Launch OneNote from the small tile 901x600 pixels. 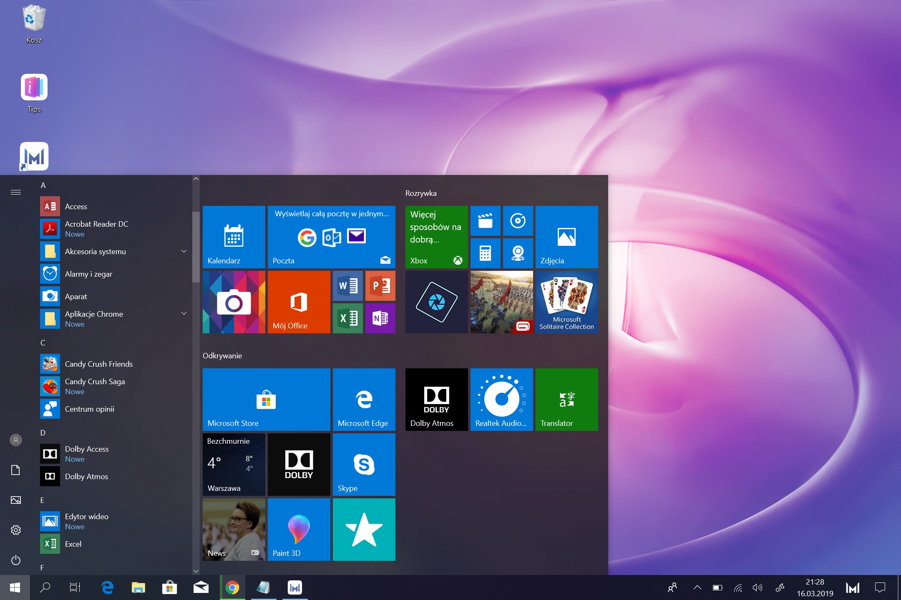tap(380, 318)
